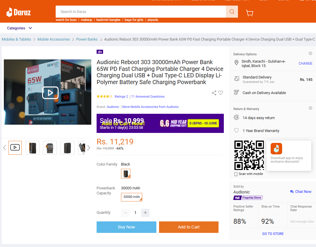Image resolution: width=316 pixels, height=247 pixels.
Task: Open seller name Audionic
Action: [x=241, y=192]
